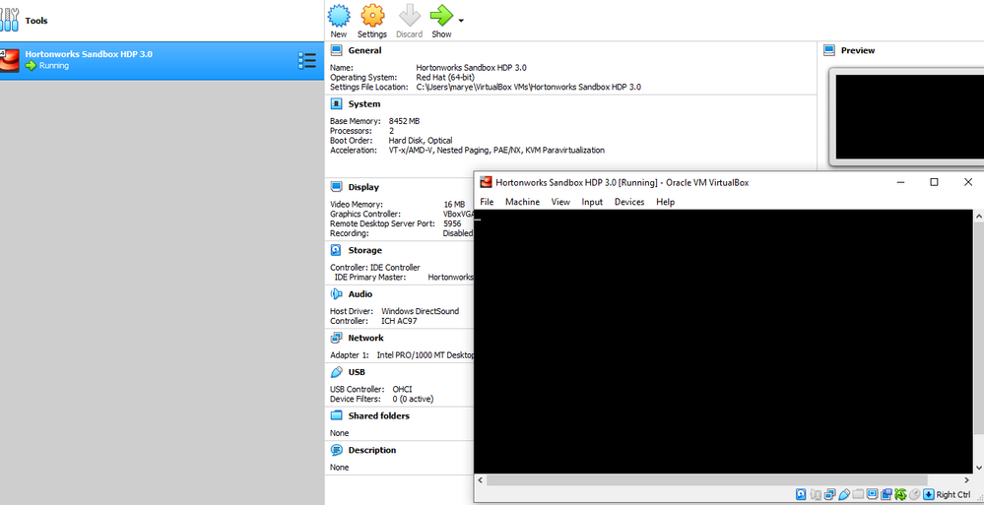This screenshot has height=505, width=984.
Task: Click the Storage disk icon
Action: pos(336,250)
